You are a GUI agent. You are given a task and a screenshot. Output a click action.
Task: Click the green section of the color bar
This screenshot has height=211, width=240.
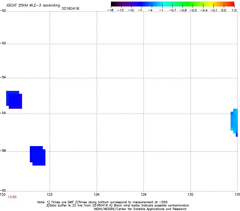188,4
